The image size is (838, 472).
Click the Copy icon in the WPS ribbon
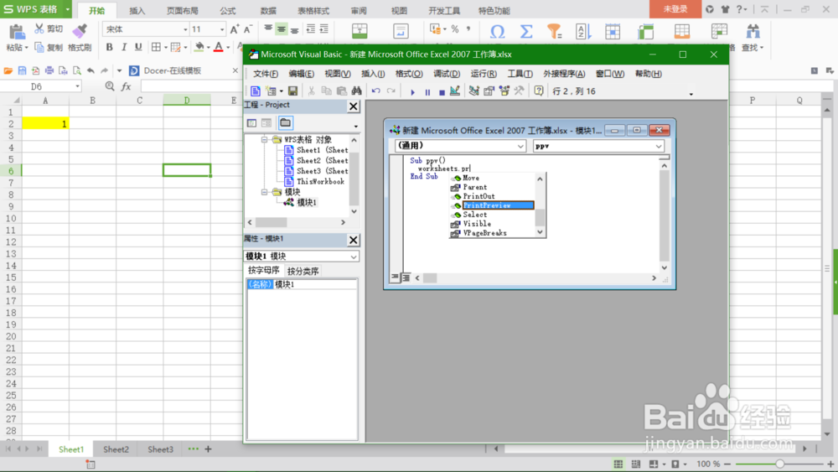(39, 48)
